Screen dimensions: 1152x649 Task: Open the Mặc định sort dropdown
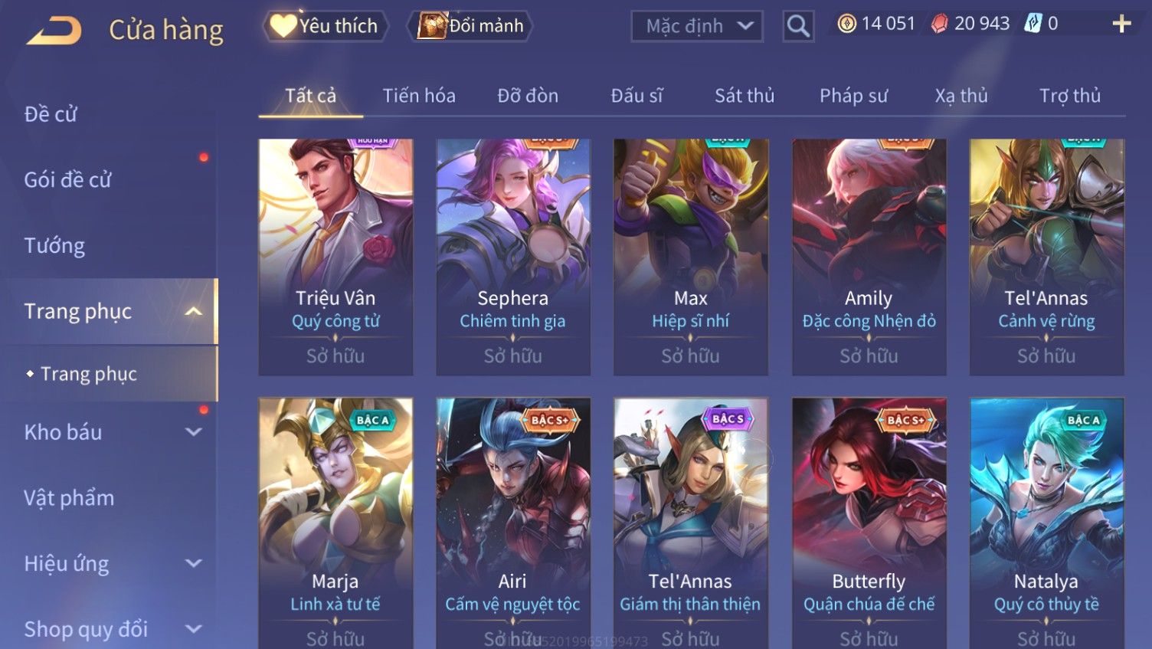pyautogui.click(x=697, y=27)
